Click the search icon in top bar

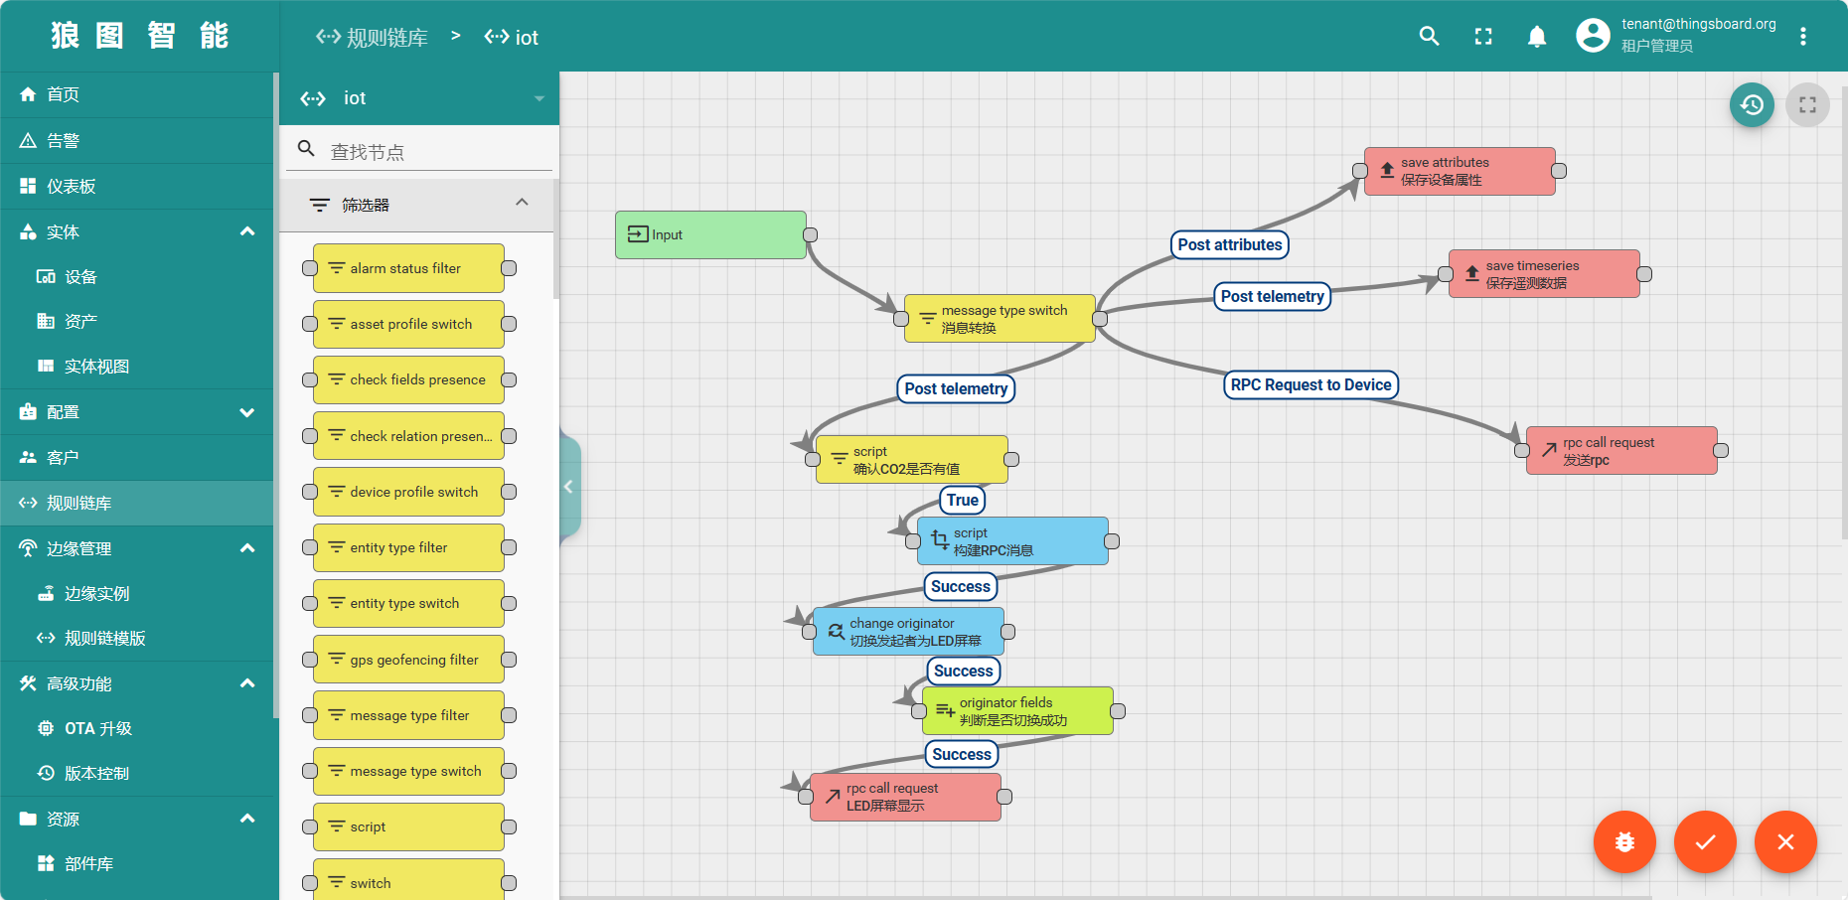tap(1429, 37)
